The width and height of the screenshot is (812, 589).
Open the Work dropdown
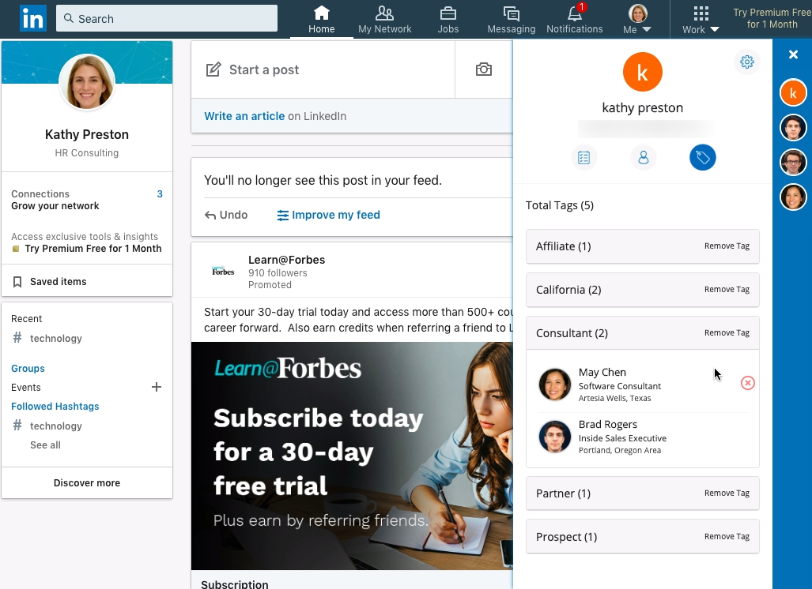(x=699, y=19)
